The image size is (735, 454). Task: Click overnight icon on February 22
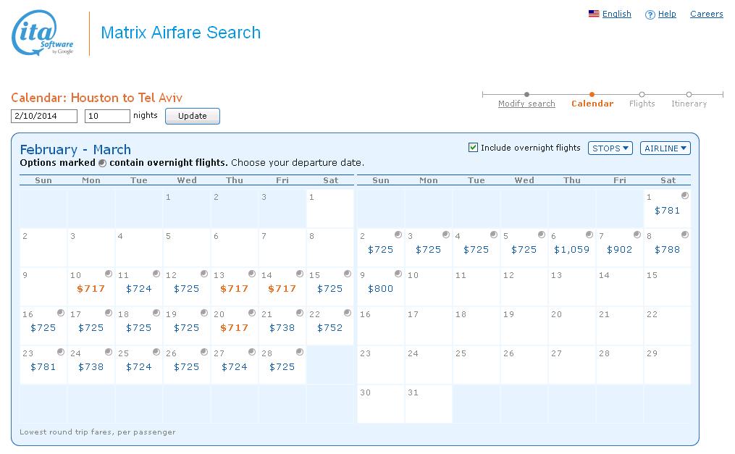click(x=348, y=313)
